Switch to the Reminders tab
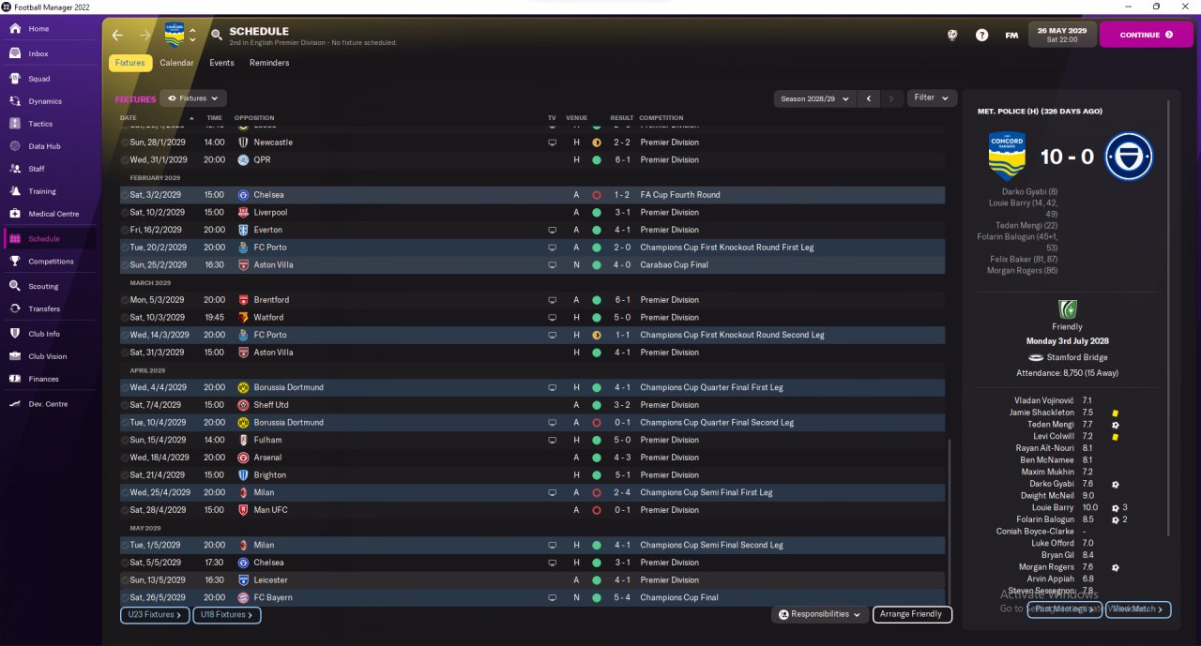 point(269,63)
